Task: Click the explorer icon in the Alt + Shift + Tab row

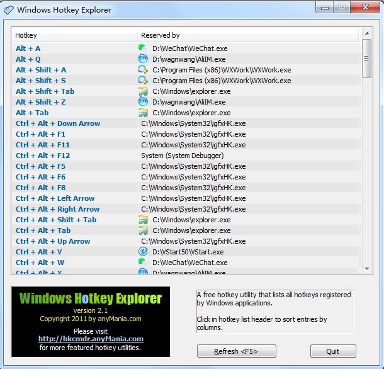Action: 143,91
